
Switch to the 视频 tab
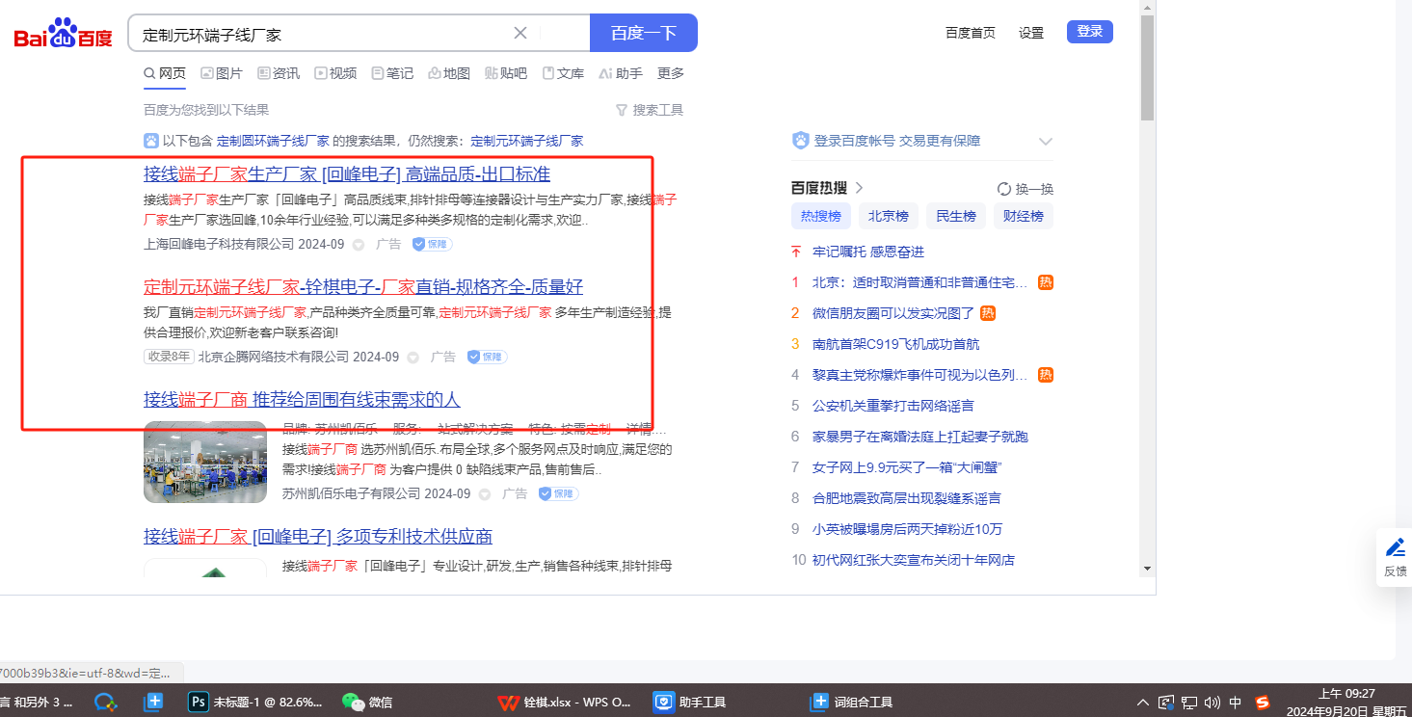click(335, 73)
